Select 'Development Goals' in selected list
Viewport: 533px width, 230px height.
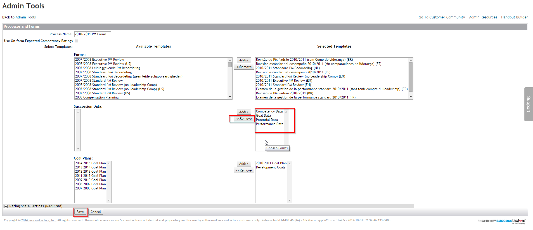[x=272, y=167]
